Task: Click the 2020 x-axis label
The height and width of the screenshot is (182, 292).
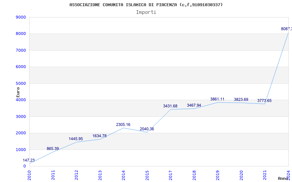Action: pyautogui.click(x=241, y=175)
